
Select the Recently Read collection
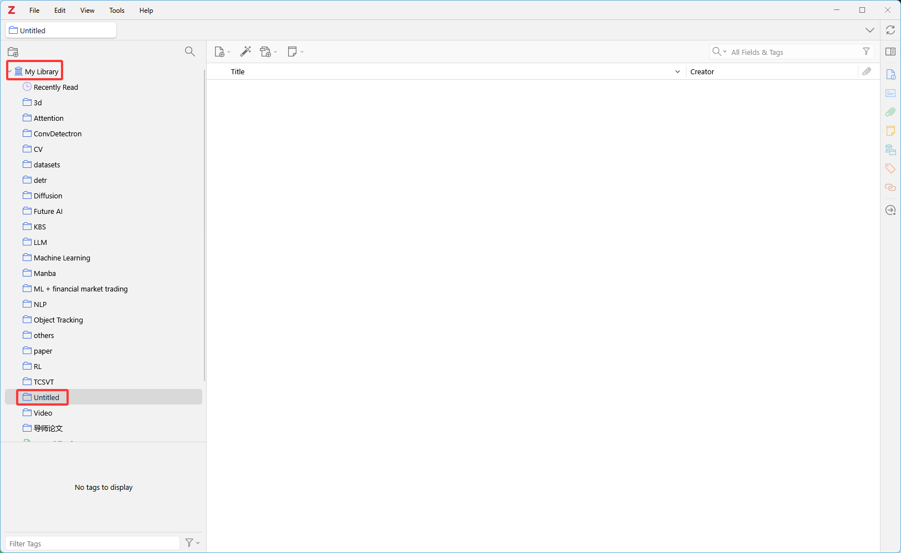(104, 87)
